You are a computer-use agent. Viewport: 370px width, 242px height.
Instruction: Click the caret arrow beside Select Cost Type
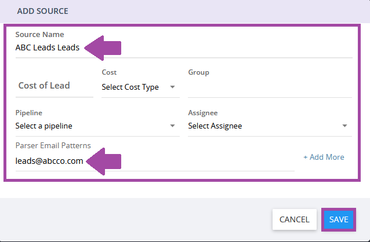coord(172,87)
